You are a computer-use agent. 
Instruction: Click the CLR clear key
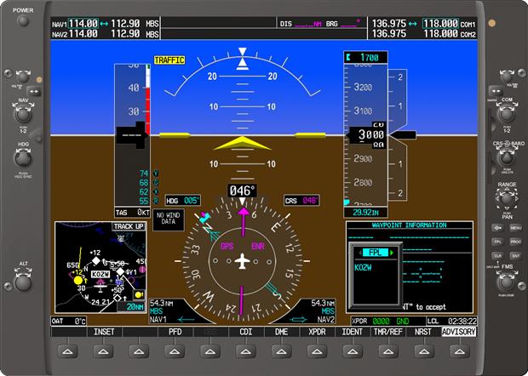(x=497, y=255)
